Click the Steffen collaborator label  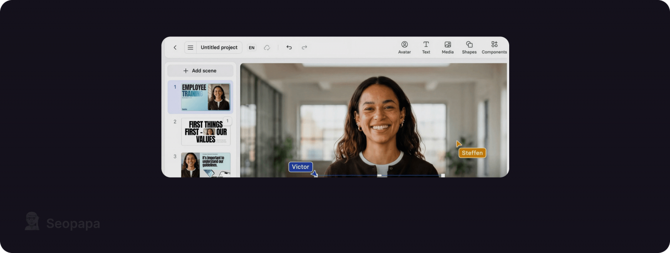(x=472, y=153)
